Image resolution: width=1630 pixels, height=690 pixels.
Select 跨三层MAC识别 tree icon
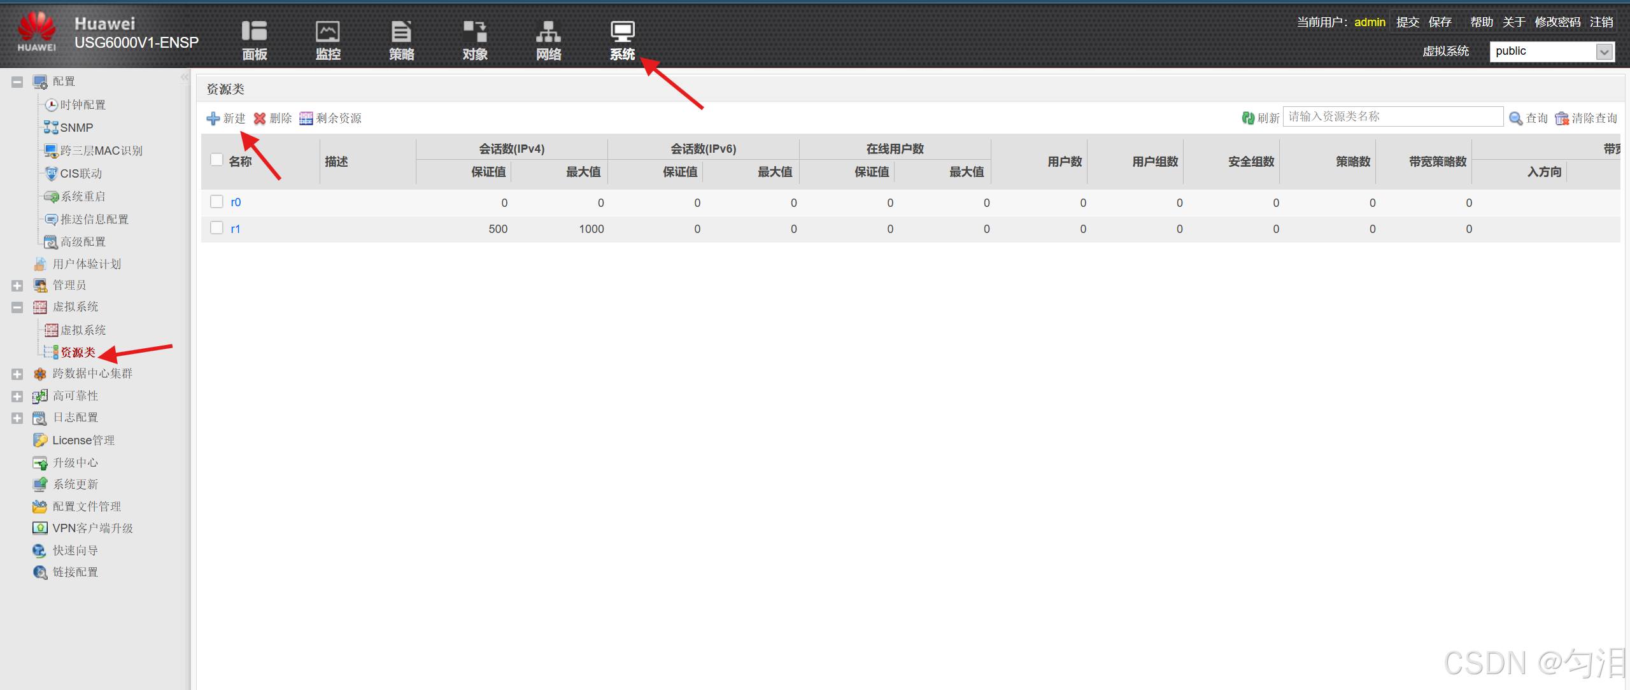coord(51,151)
